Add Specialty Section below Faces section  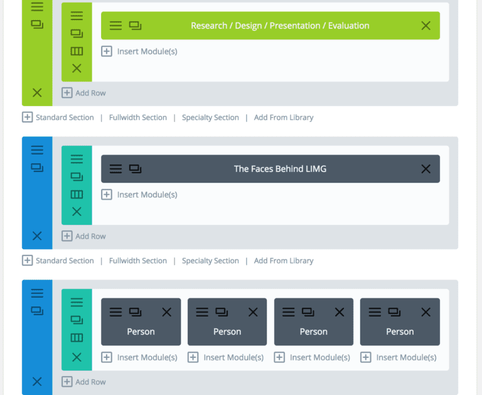(210, 261)
